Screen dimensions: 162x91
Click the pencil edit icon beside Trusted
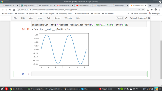[126, 18]
